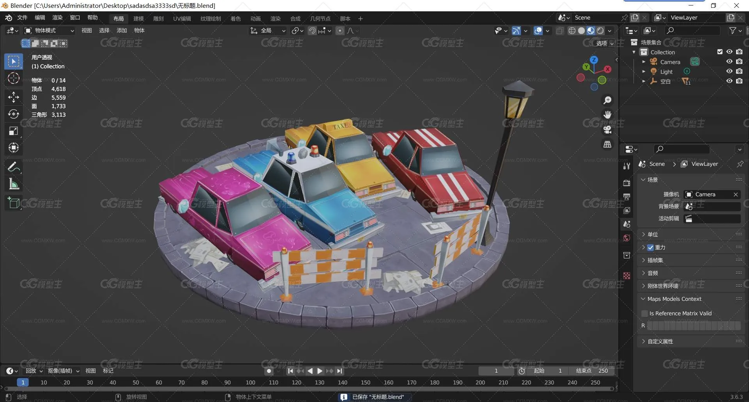The width and height of the screenshot is (749, 402).
Task: Click the 结束点 end frame field
Action: click(x=592, y=371)
